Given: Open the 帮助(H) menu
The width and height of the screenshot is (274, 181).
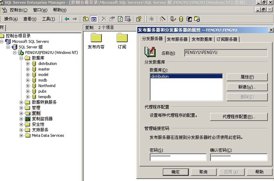Looking at the screenshot, I should 59,10.
